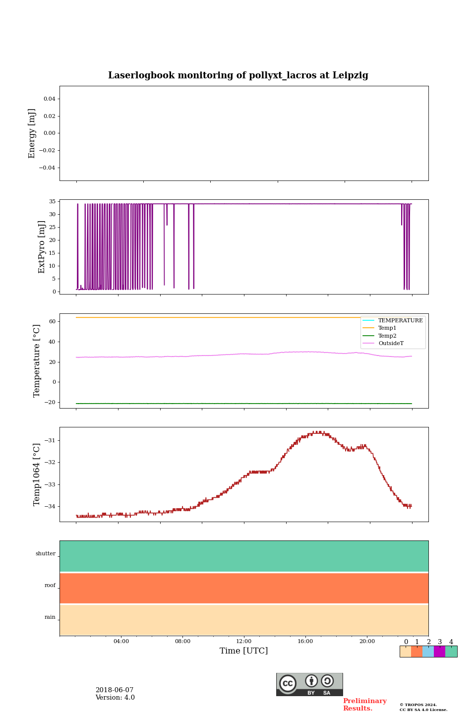This screenshot has height=714, width=476.
Task: Click the 'Time [UTC]' axis label
Action: [244, 651]
